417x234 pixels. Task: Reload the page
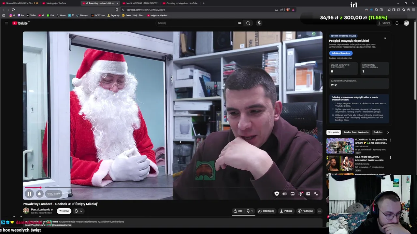point(13,10)
